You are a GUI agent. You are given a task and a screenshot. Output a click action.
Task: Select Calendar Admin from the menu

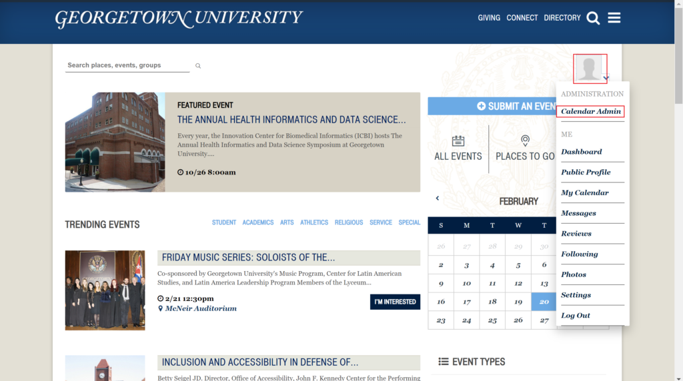coord(591,111)
